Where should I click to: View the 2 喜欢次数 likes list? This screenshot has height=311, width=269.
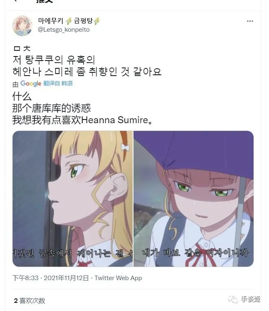[x=30, y=301]
